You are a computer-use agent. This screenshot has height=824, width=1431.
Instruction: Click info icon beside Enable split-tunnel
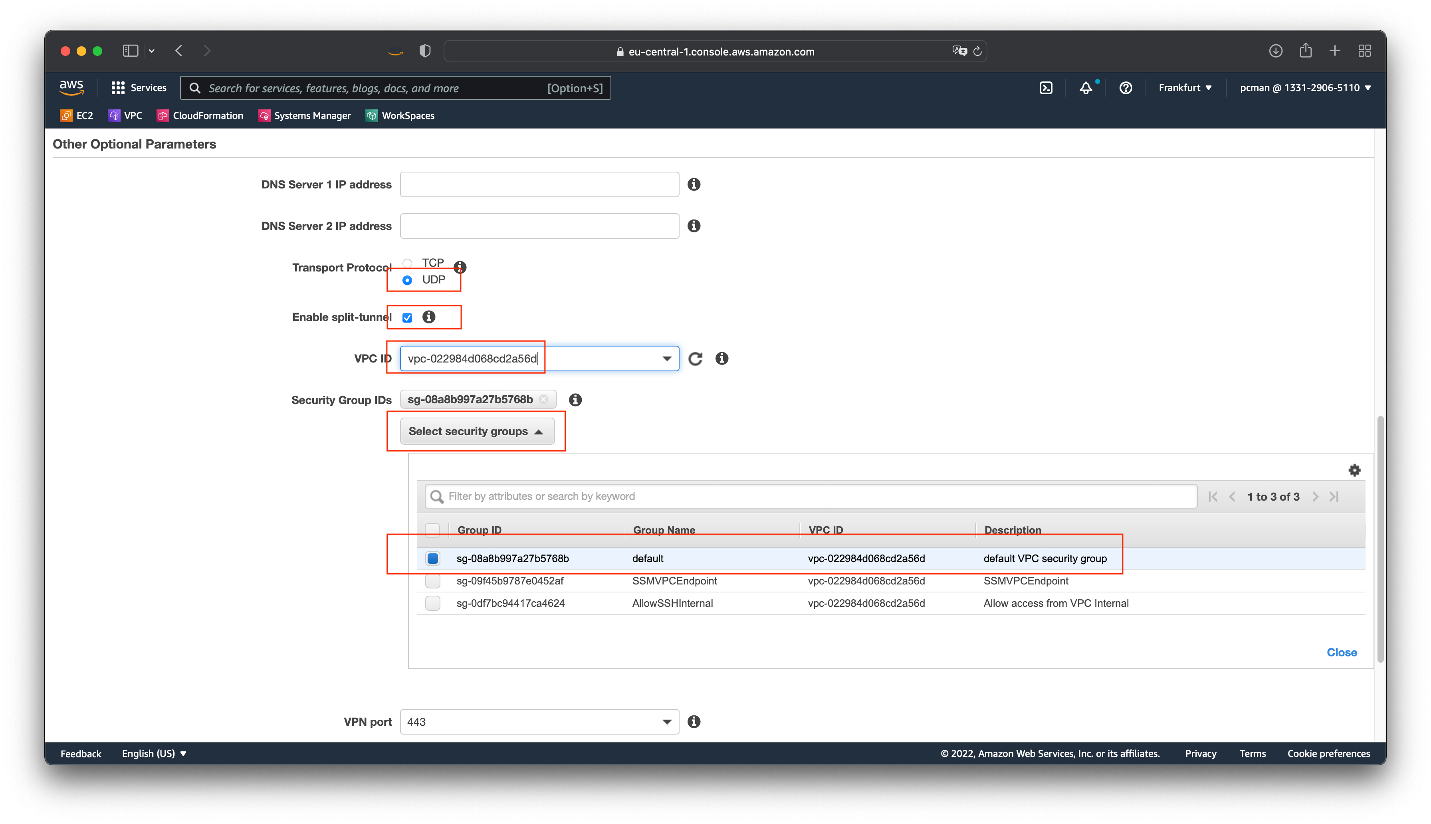[x=429, y=317]
